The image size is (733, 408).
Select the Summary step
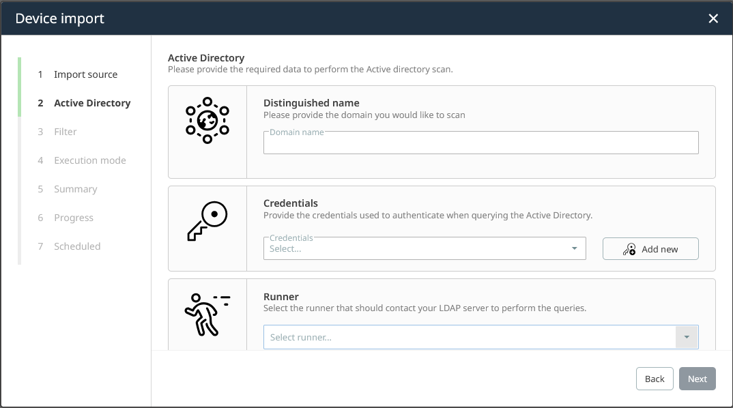point(76,189)
